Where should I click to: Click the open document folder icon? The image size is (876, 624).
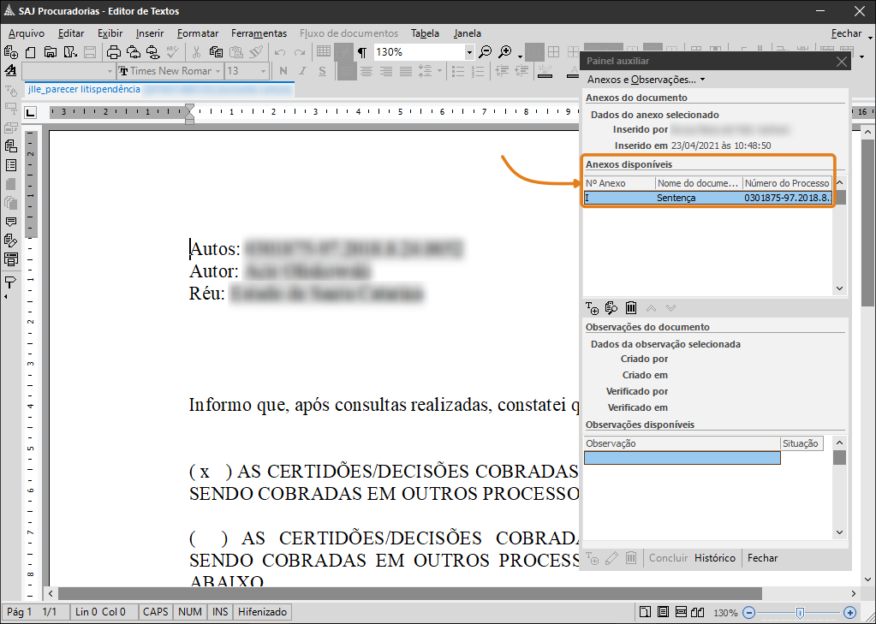[x=51, y=52]
